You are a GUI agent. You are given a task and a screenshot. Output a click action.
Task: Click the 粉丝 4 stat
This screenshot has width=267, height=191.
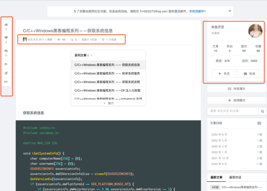[x=230, y=48]
